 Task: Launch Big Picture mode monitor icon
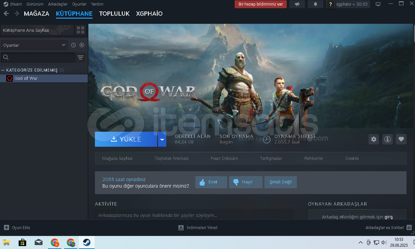click(x=378, y=4)
